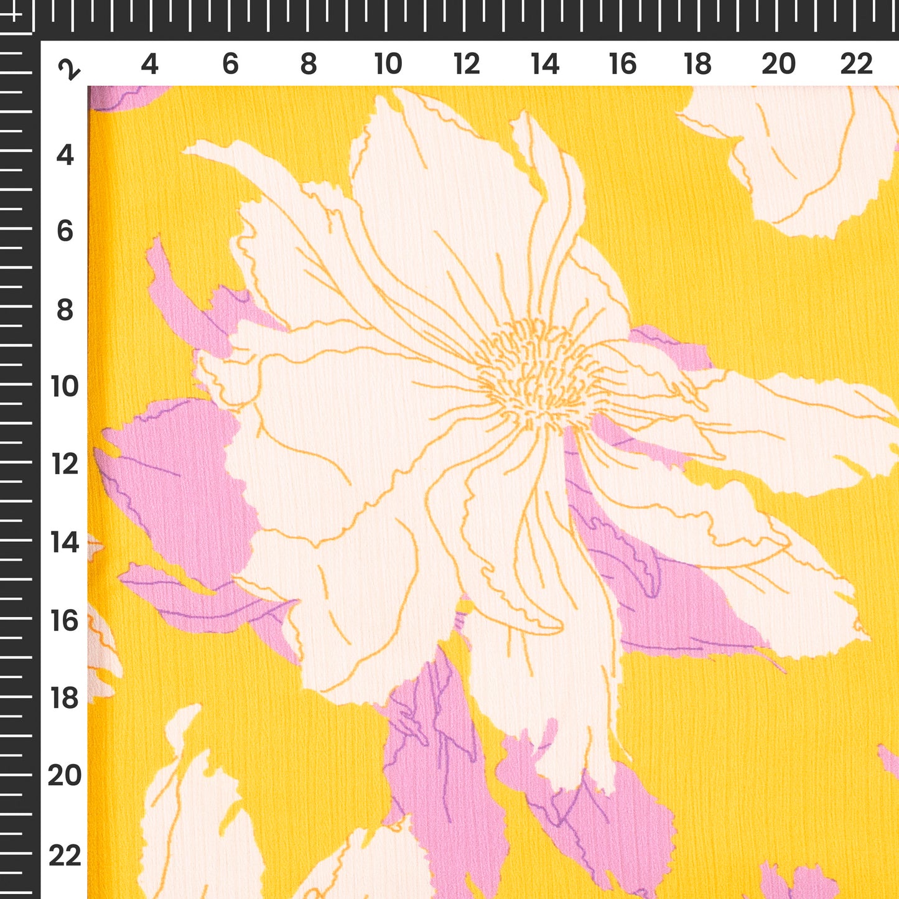
Task: Click the plus crosshair icon in ruler corner
Action: click(15, 14)
